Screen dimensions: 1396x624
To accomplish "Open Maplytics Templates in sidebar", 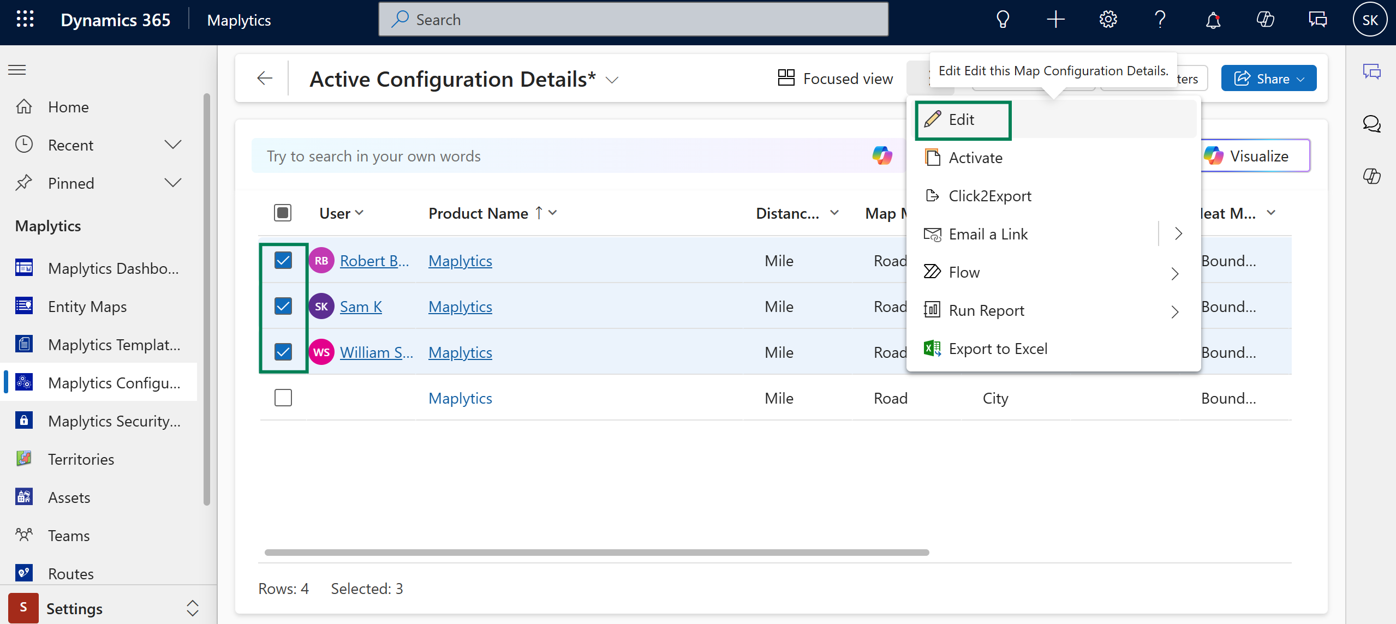I will click(98, 345).
